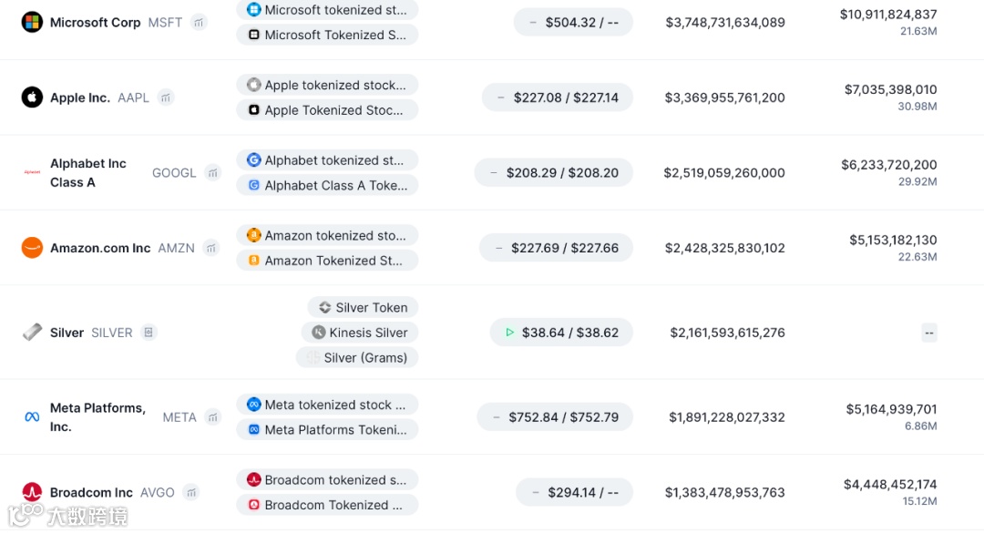The width and height of the screenshot is (984, 534).
Task: Click the $227.08 / $227.14 price pill
Action: [557, 98]
